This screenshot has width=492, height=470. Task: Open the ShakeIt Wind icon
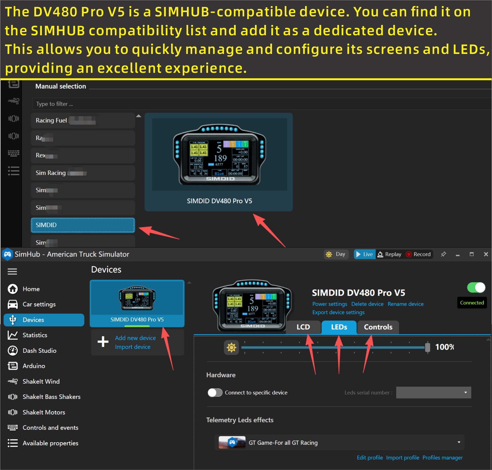click(13, 381)
